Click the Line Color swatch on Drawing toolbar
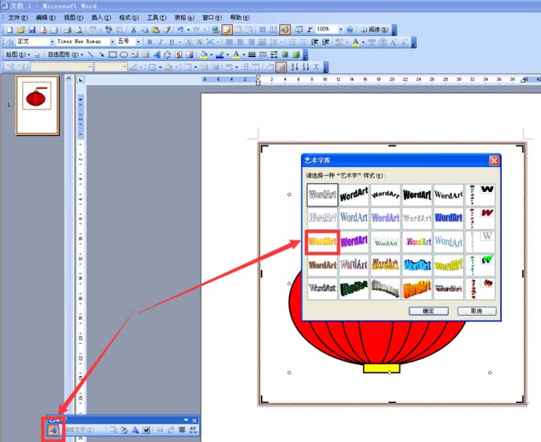The image size is (541, 442). (x=220, y=55)
